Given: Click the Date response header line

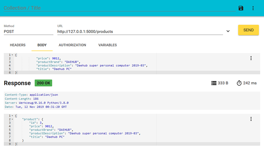Looking at the screenshot, I should coord(36,107).
